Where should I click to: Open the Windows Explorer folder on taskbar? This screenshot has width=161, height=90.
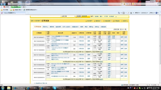click(x=9, y=88)
